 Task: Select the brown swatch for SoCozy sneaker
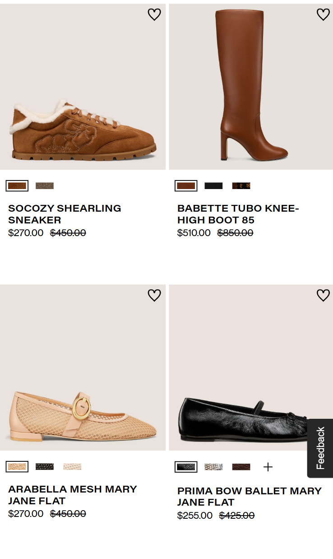point(17,186)
